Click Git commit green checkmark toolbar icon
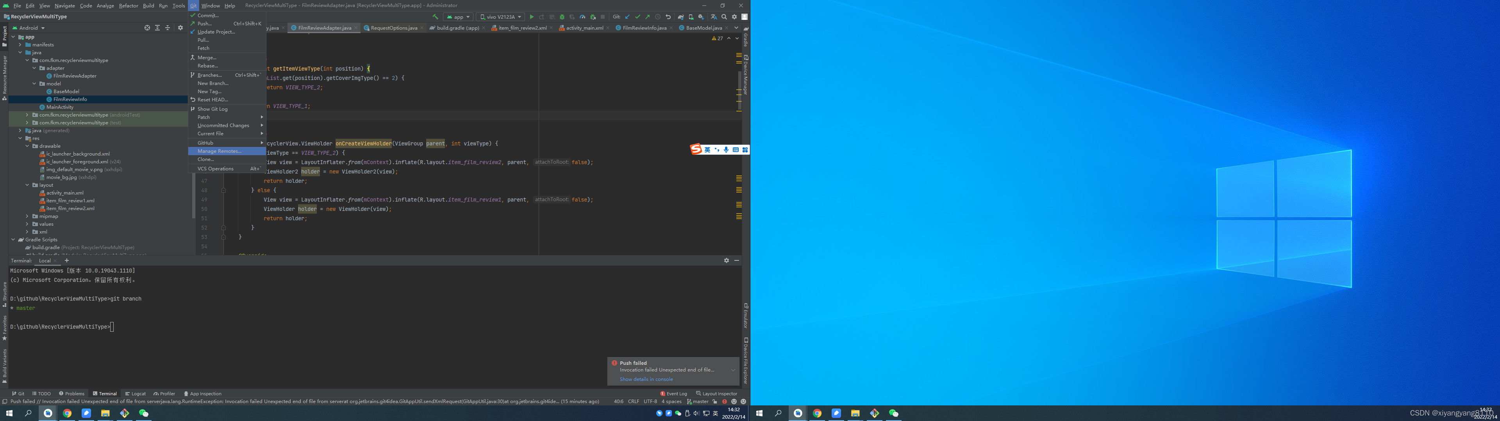This screenshot has width=1500, height=421. (637, 17)
